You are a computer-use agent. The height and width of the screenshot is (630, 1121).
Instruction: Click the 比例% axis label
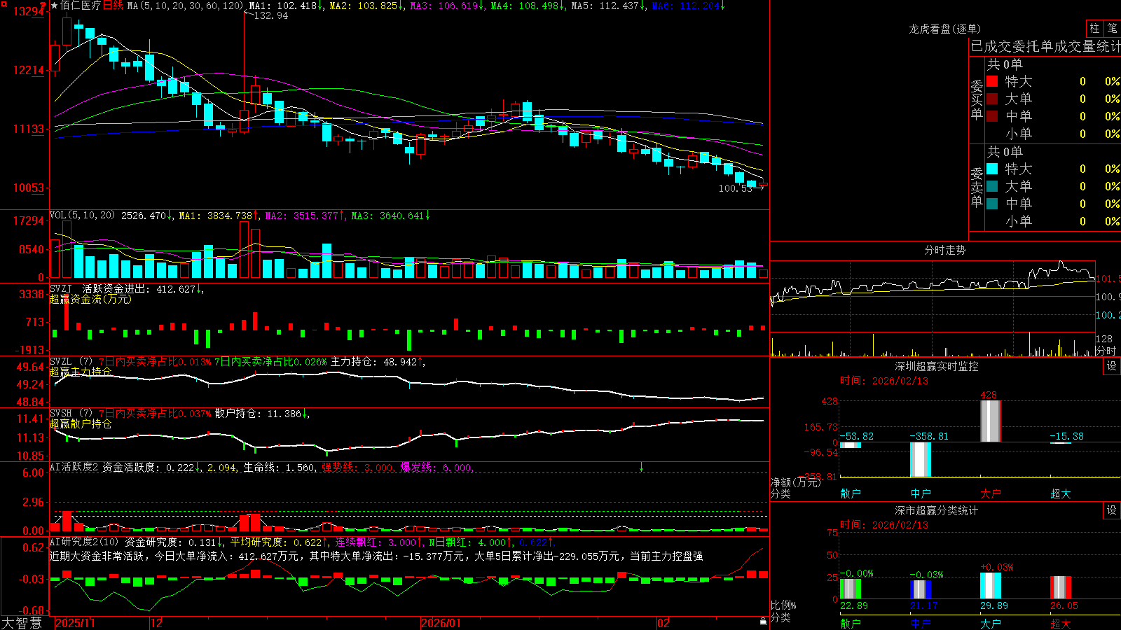(x=783, y=605)
